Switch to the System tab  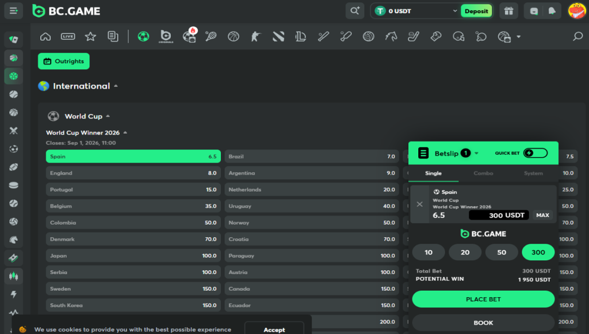[533, 173]
